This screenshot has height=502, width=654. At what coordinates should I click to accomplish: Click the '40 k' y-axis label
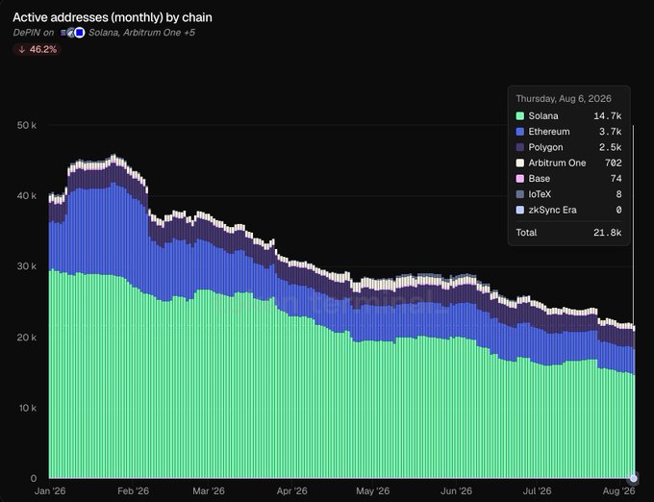tap(27, 195)
